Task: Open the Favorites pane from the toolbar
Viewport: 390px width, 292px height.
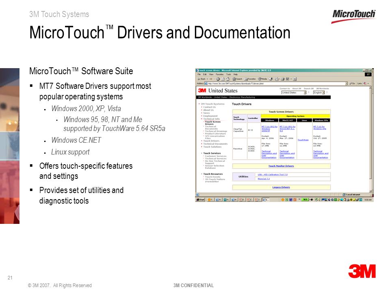Action: click(x=250, y=79)
